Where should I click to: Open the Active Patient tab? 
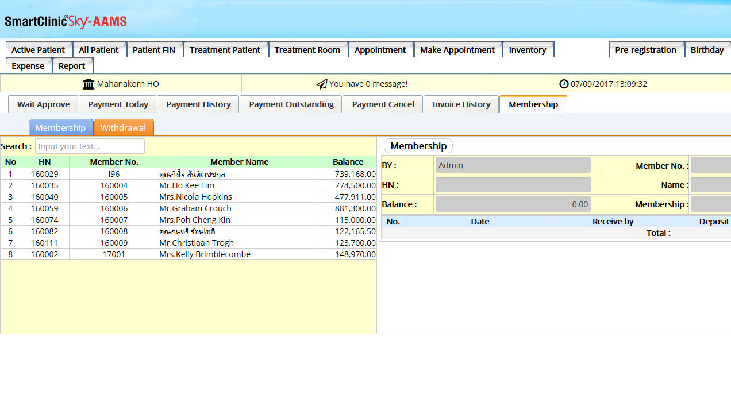[x=39, y=50]
